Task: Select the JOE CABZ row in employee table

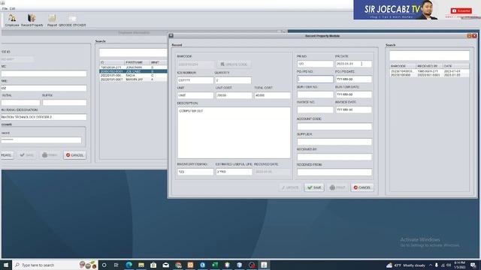Action: coord(133,71)
